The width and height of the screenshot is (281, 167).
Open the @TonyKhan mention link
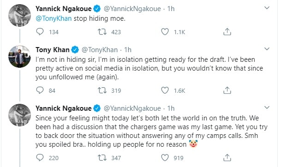point(54,18)
